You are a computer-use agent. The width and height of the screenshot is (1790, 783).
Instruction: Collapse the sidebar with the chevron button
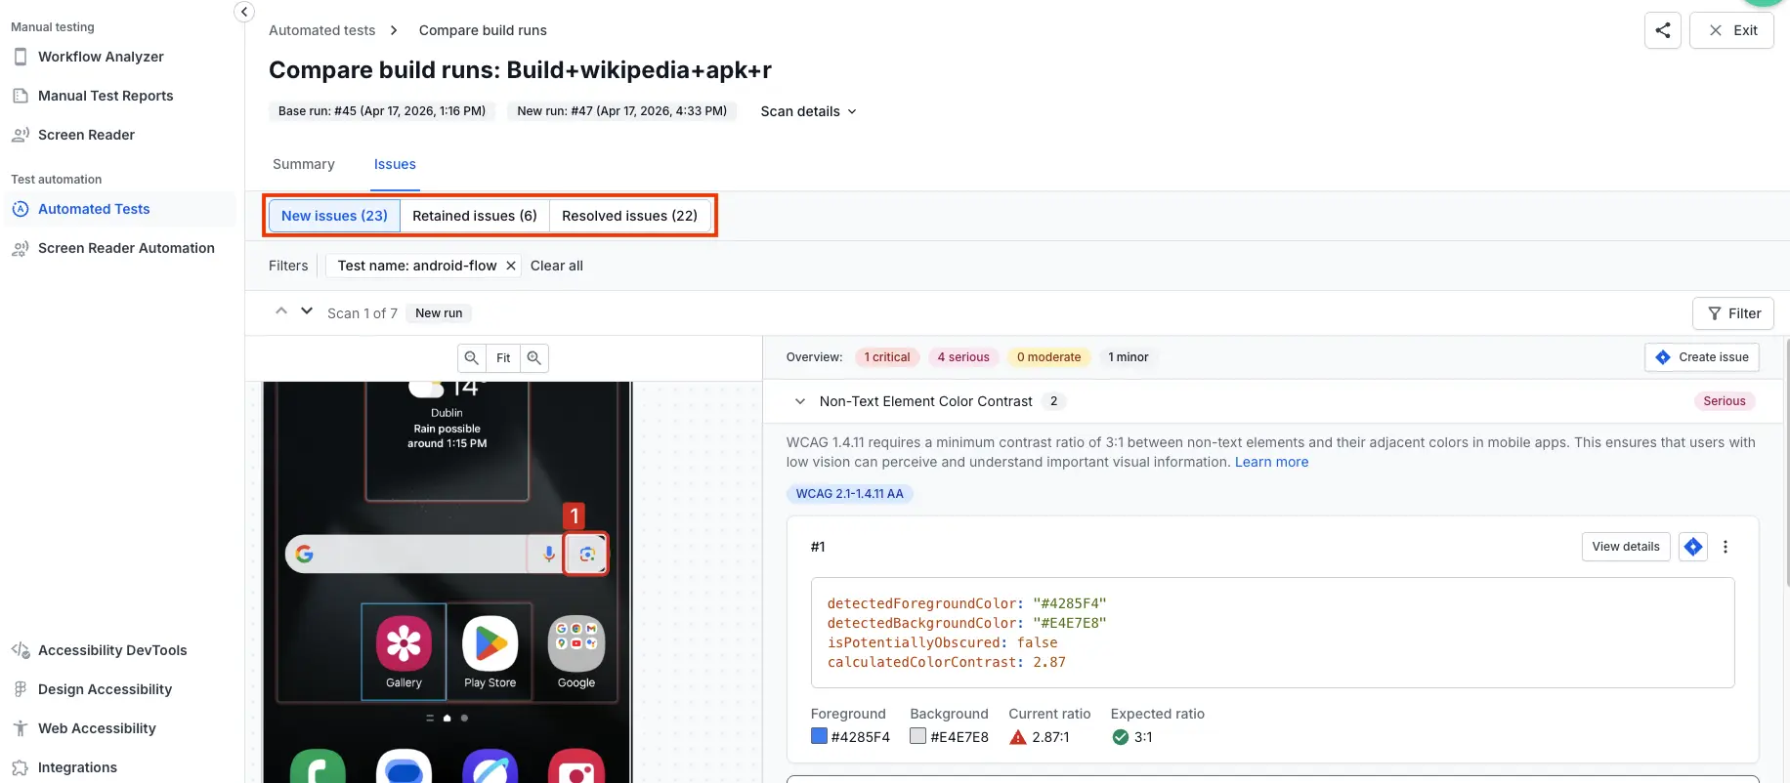pyautogui.click(x=244, y=12)
